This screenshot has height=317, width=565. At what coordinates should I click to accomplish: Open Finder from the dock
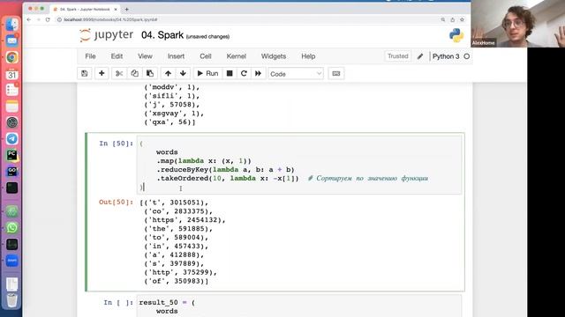tap(11, 25)
